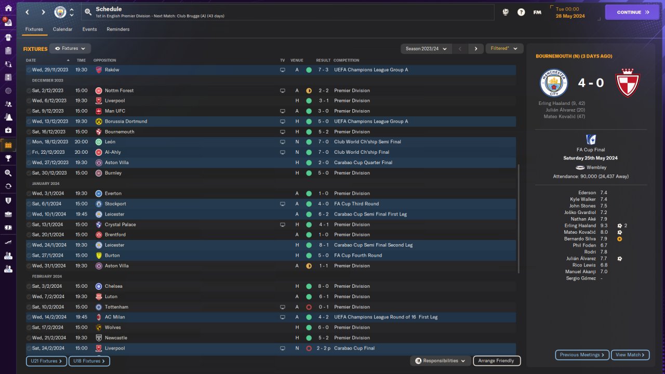The height and width of the screenshot is (374, 665).
Task: Click the FA Cup competition logo
Action: [x=591, y=139]
